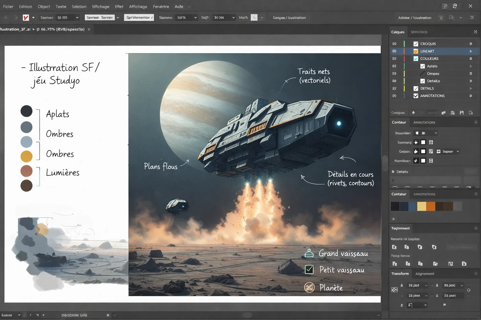Image resolution: width=481 pixels, height=320 pixels.
Task: Open the Saperr dropdown in Contour panel
Action: (x=448, y=152)
